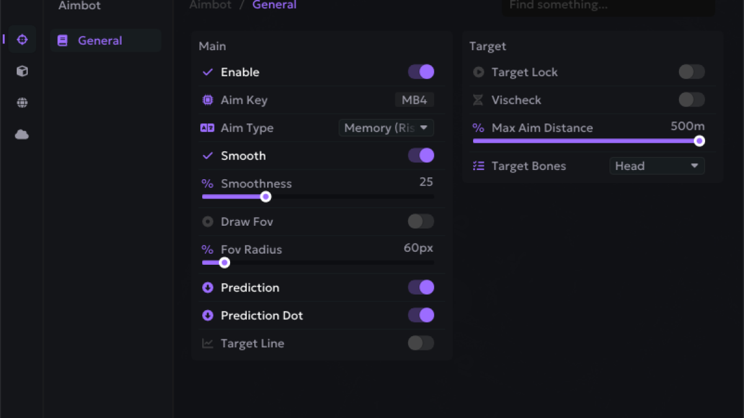Open the globe icon sidebar section
The width and height of the screenshot is (744, 418).
click(22, 103)
